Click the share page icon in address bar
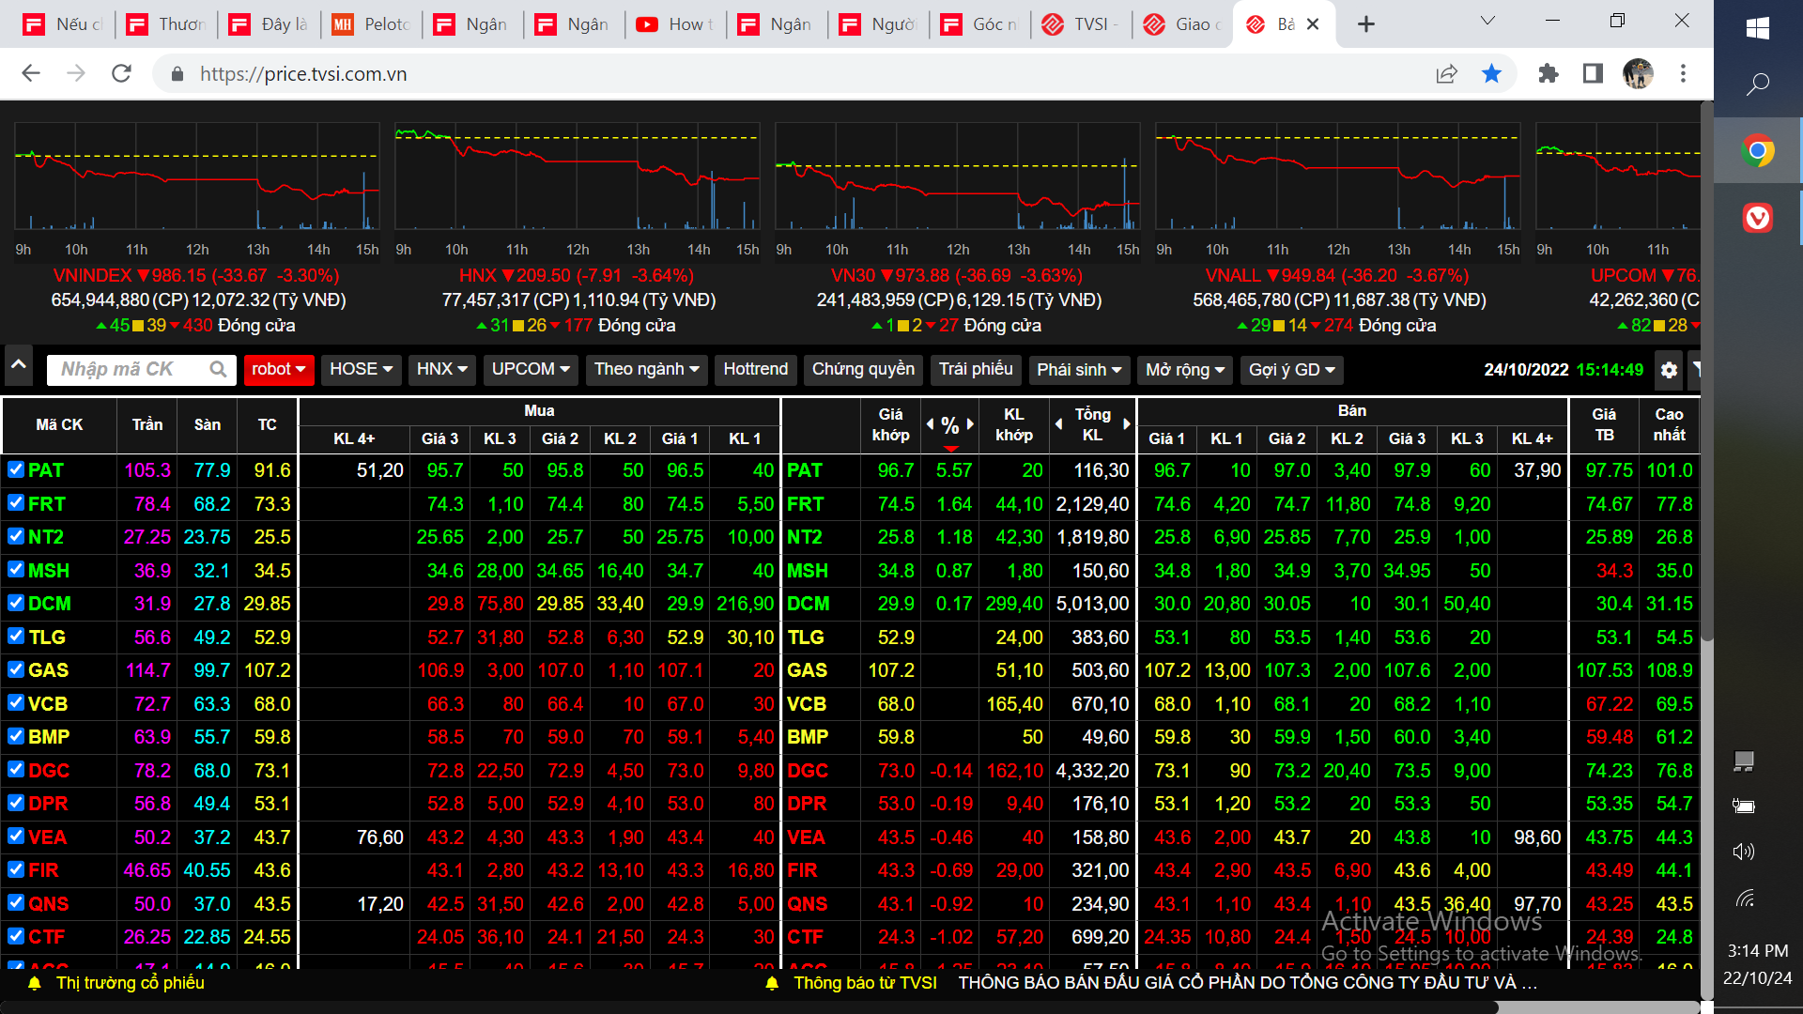This screenshot has width=1803, height=1014. pyautogui.click(x=1446, y=74)
